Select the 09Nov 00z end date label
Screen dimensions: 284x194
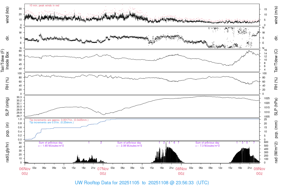pos(259,171)
